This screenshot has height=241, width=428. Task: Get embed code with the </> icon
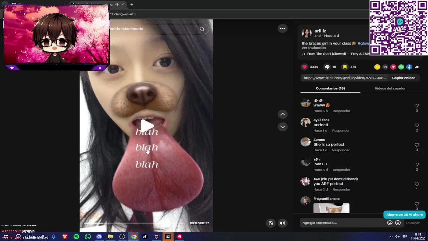pyautogui.click(x=385, y=67)
